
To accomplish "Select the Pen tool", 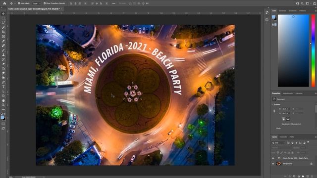I will (3, 83).
